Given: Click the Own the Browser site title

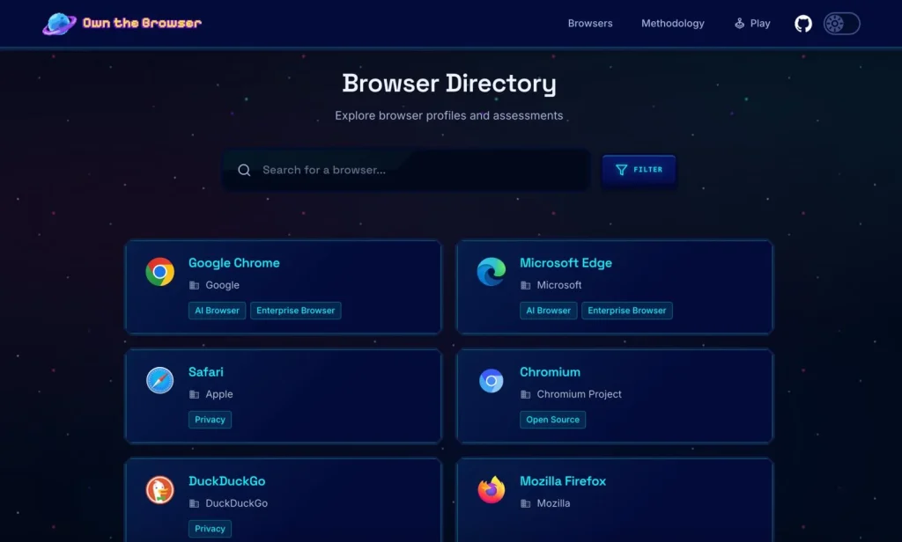Looking at the screenshot, I should [x=142, y=23].
